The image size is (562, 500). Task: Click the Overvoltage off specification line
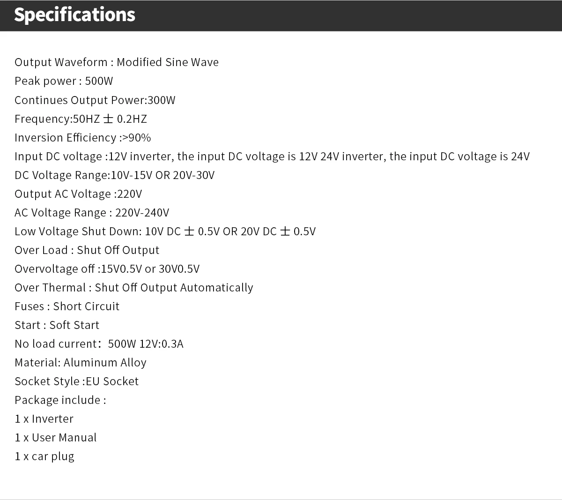[107, 269]
